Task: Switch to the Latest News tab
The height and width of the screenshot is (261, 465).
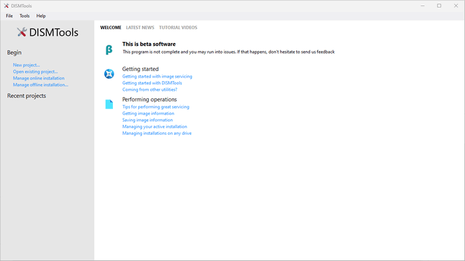Action: click(x=140, y=28)
